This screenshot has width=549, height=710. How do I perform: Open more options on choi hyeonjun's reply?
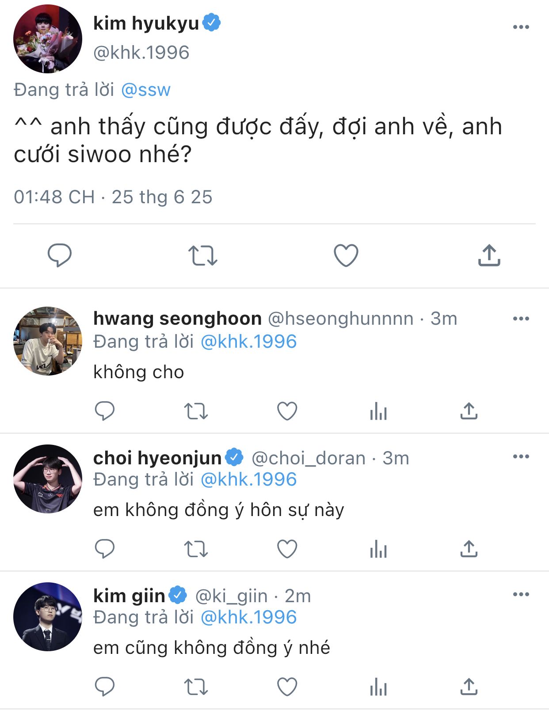coord(521,456)
